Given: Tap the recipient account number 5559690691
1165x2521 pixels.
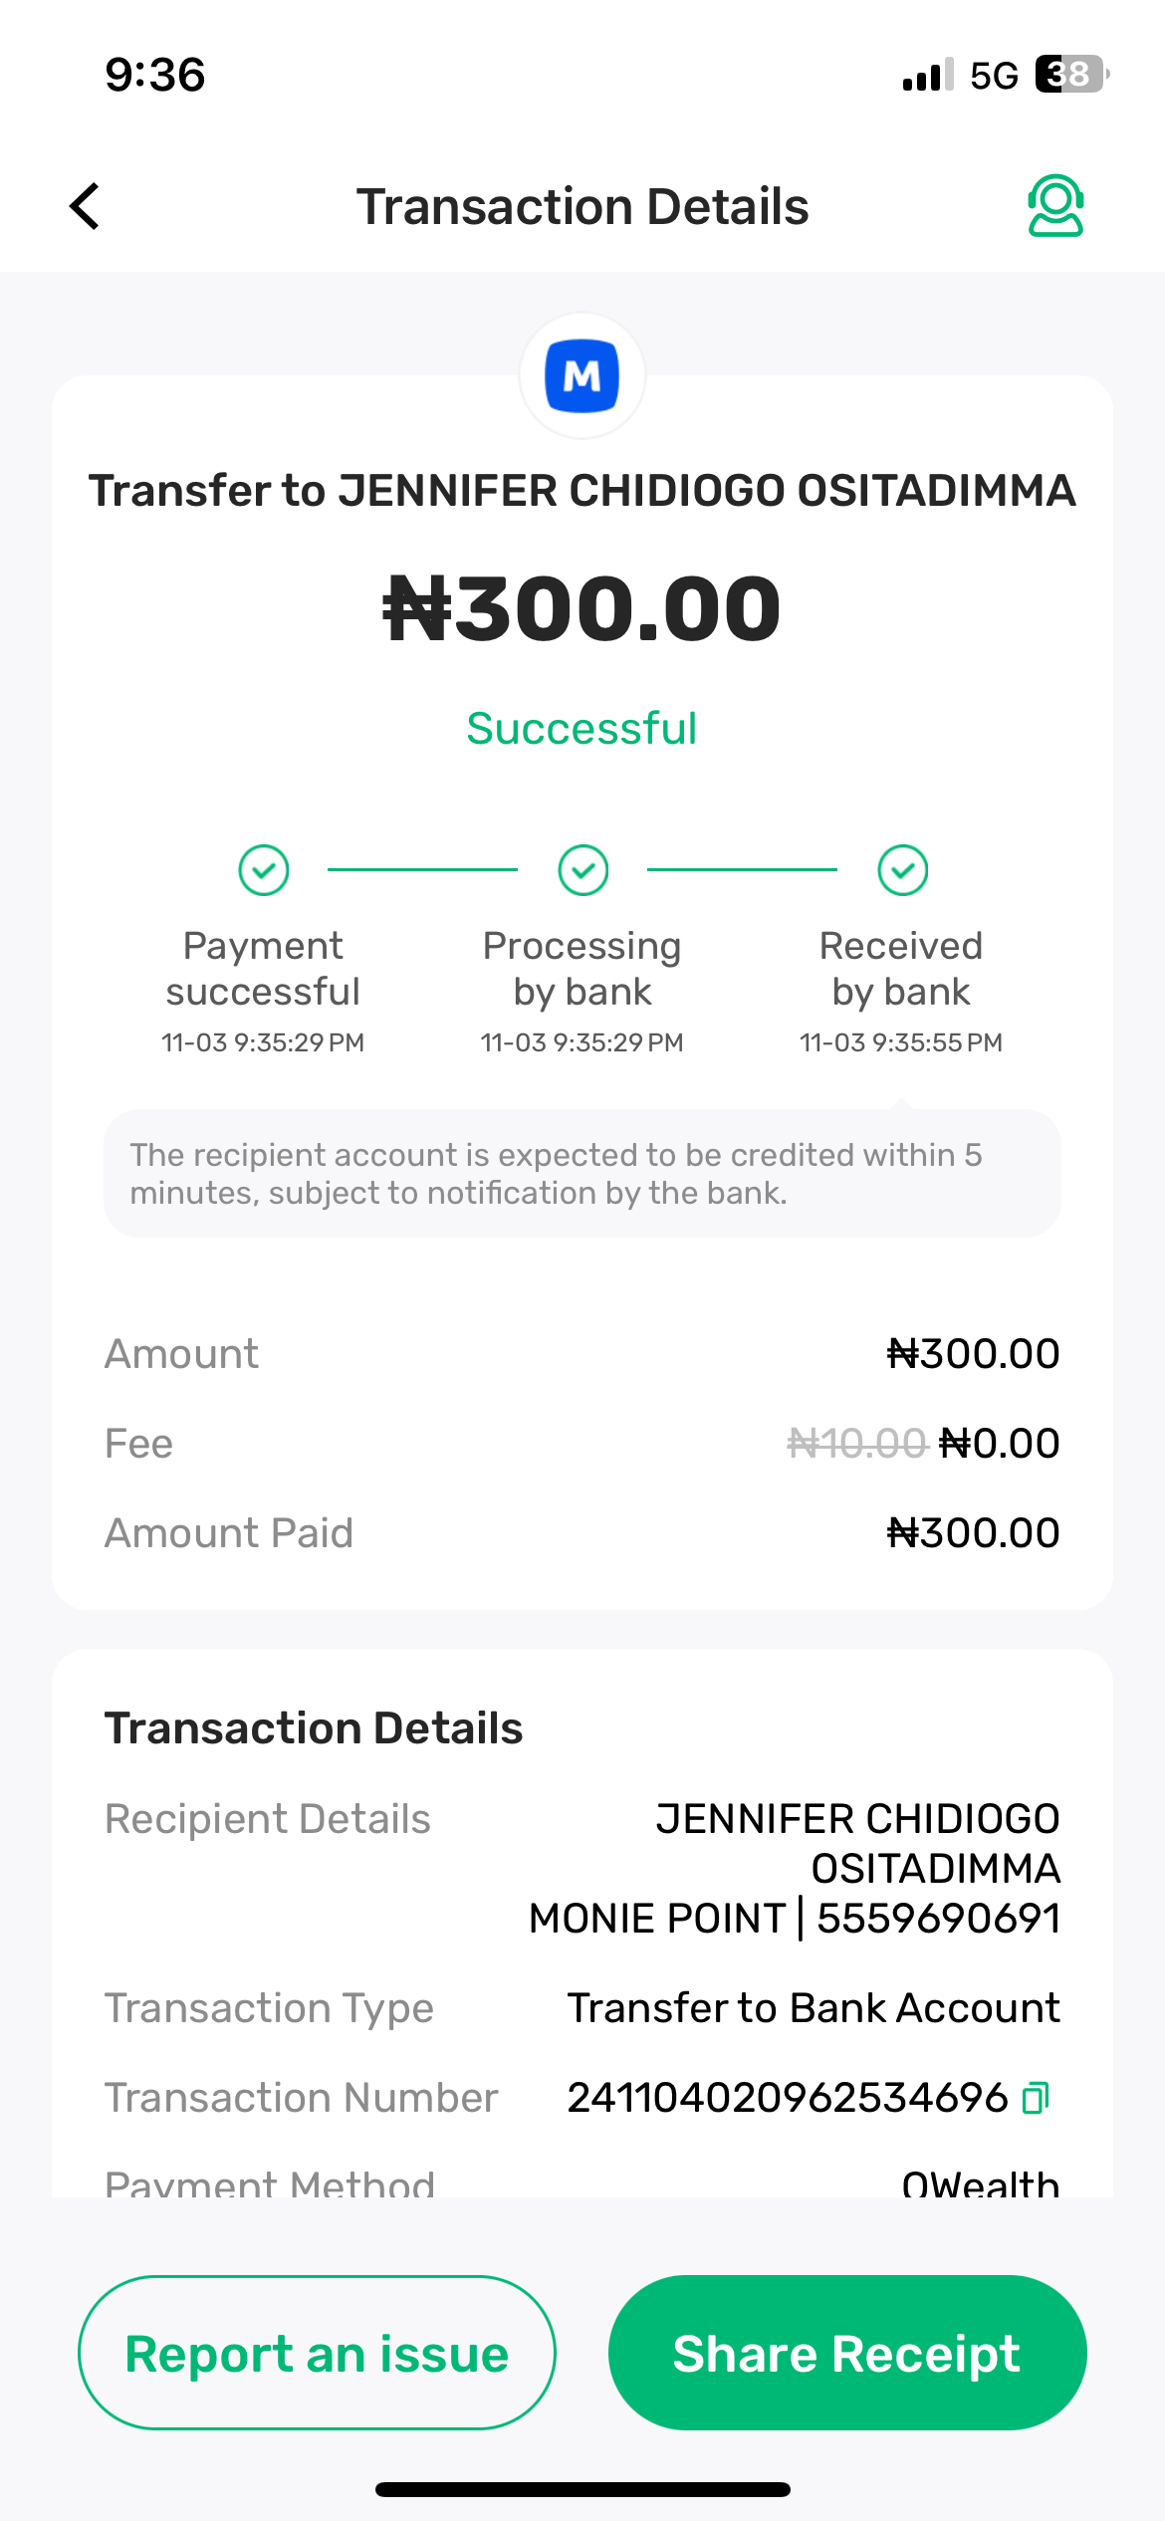Looking at the screenshot, I should (938, 1918).
